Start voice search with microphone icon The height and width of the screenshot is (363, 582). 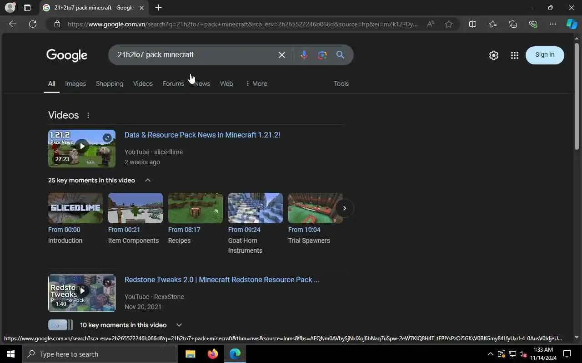coord(304,55)
